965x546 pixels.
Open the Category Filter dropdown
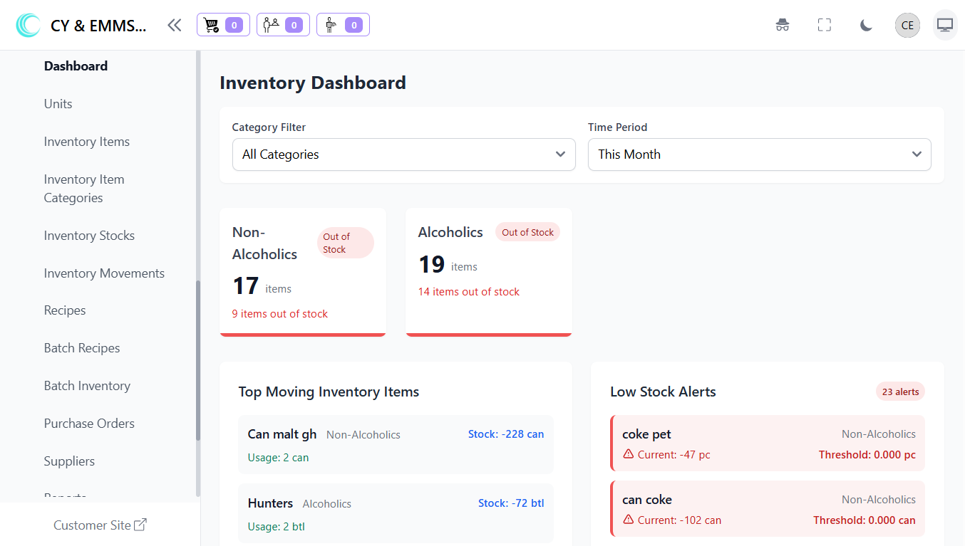[403, 154]
